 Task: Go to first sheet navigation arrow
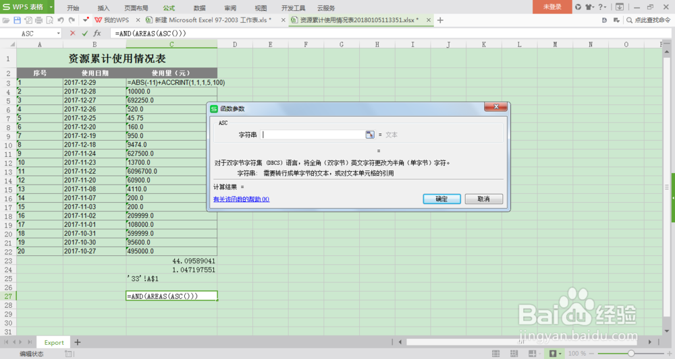6,342
